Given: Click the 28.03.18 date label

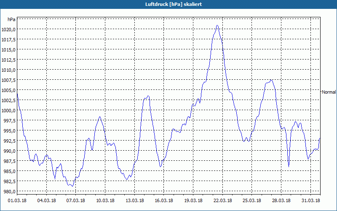Looking at the screenshot, I should [281, 200].
